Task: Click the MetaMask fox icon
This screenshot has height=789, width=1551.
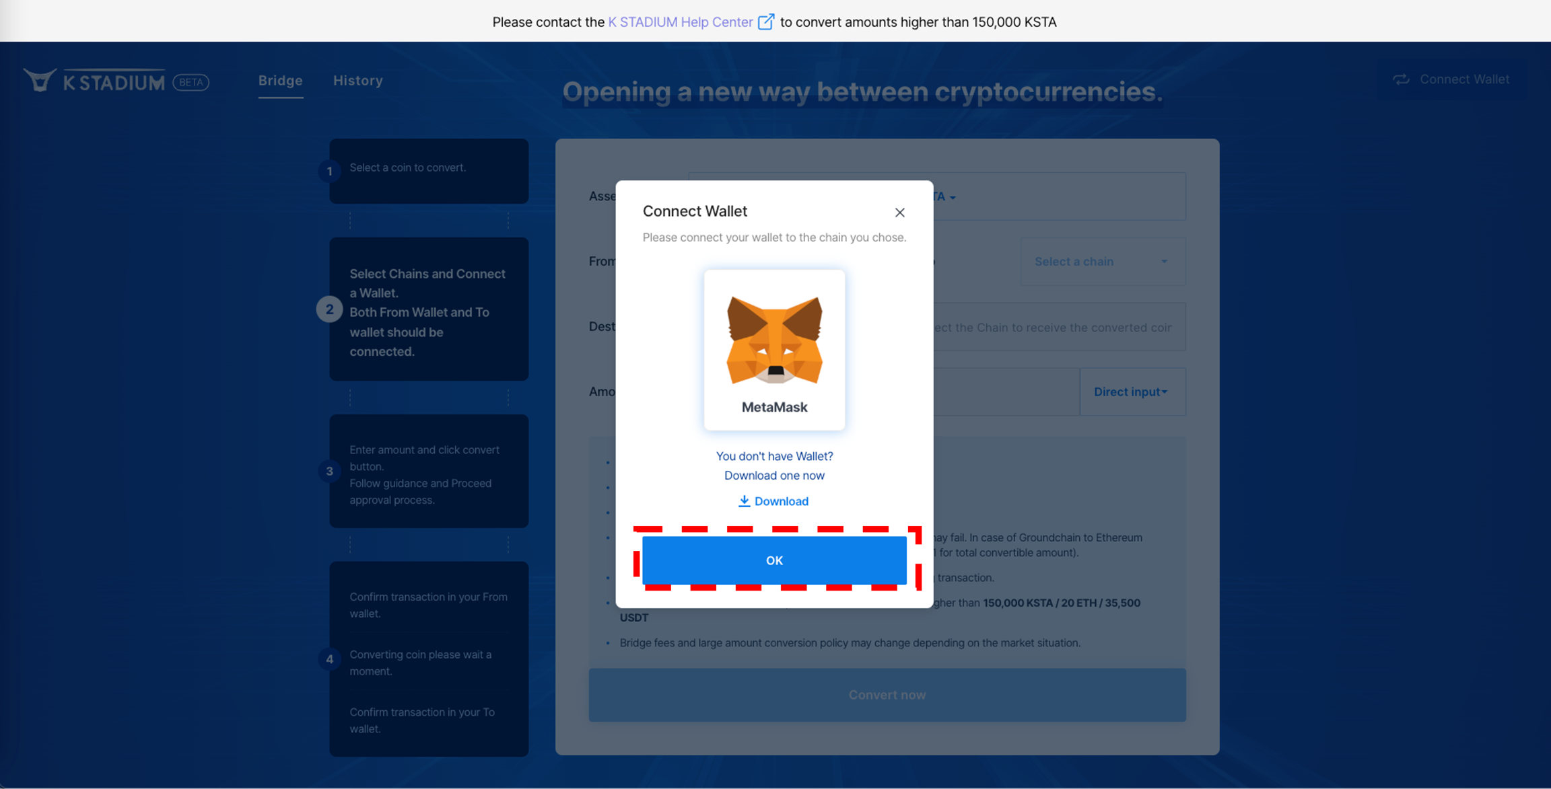Action: point(774,340)
